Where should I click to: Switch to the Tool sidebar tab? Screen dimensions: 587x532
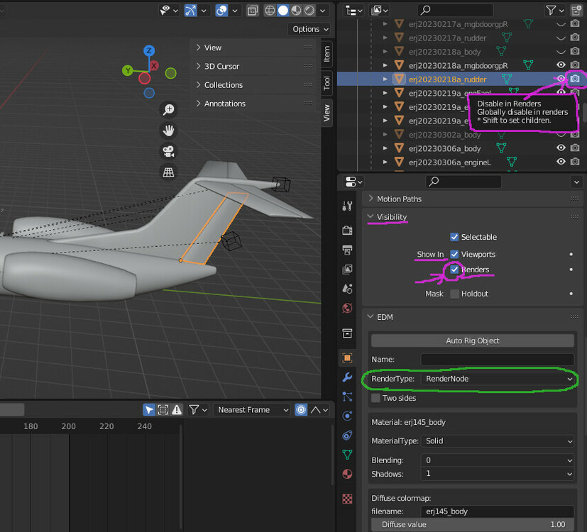pyautogui.click(x=327, y=82)
